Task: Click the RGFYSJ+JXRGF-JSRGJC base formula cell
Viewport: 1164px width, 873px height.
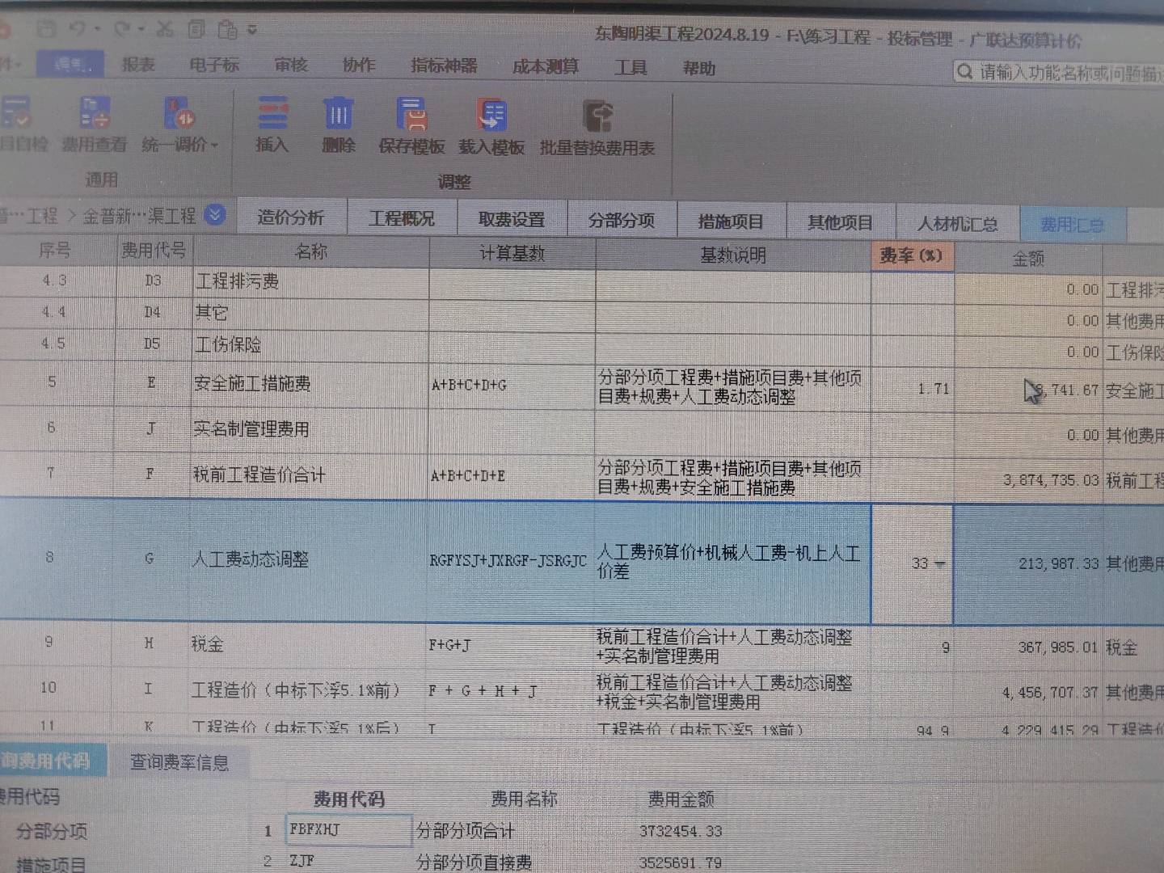Action: (x=509, y=560)
